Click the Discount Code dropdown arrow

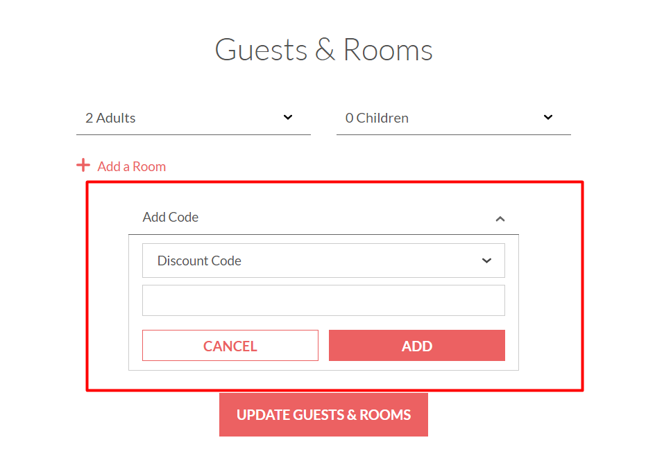486,261
